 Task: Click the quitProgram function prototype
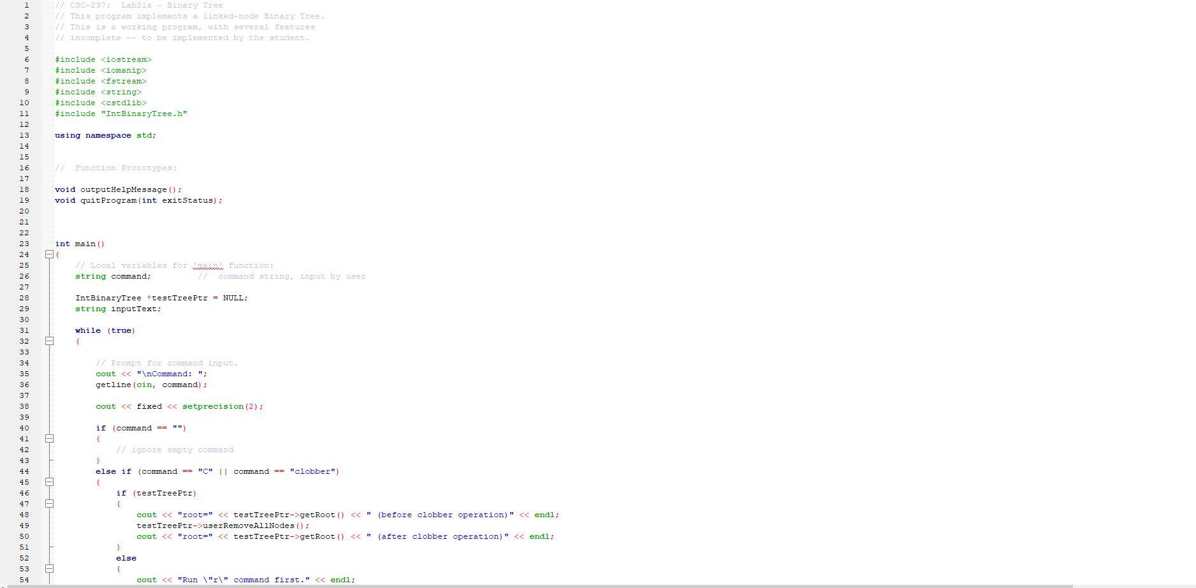(137, 200)
